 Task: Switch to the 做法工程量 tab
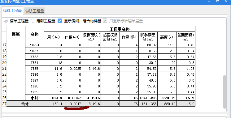[35, 11]
